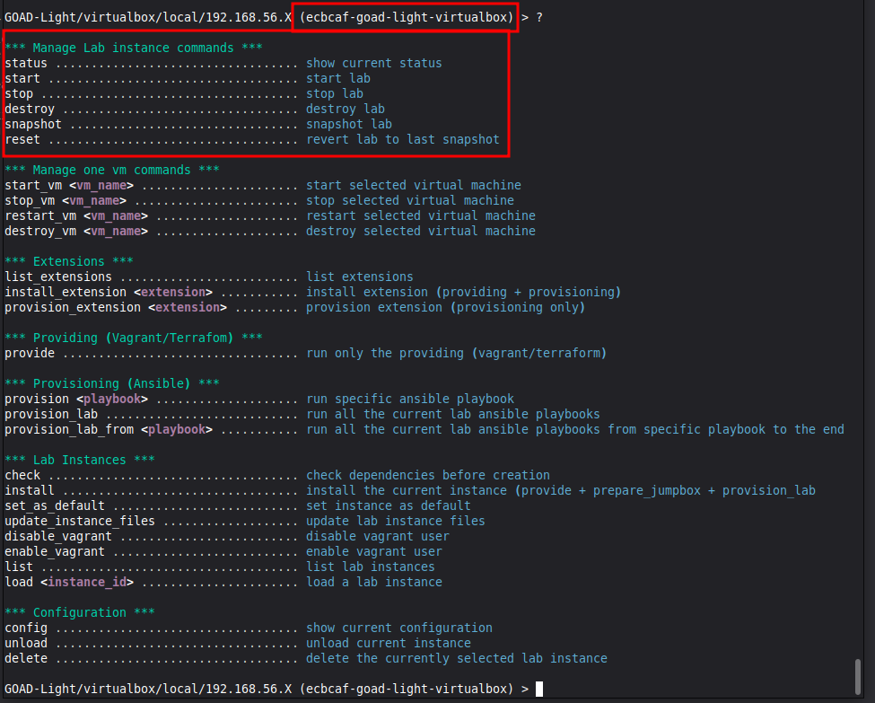
Task: Click the 'list_extensions' command
Action: pyautogui.click(x=58, y=277)
